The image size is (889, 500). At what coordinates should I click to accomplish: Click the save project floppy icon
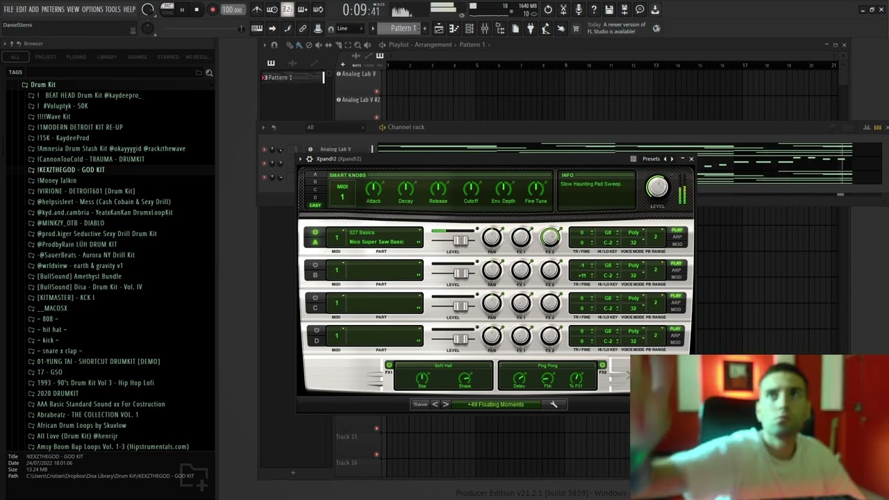click(609, 10)
